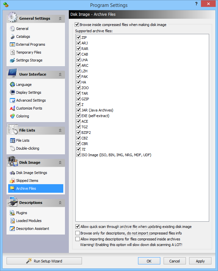Open the Loaded Modules settings page
The width and height of the screenshot is (218, 271).
29,221
